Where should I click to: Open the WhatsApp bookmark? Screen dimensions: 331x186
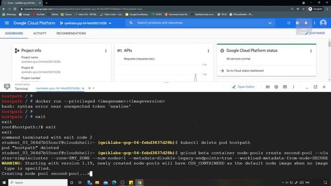(x=9, y=14)
